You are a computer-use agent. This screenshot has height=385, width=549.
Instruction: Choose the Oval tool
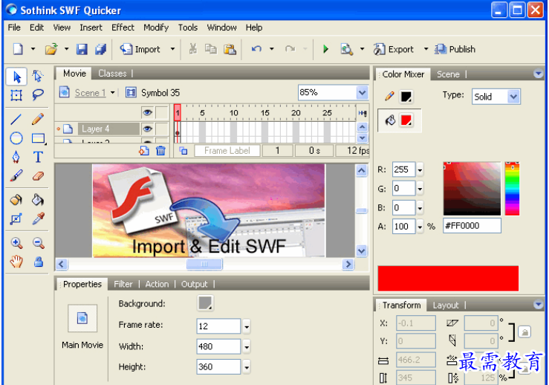click(16, 138)
